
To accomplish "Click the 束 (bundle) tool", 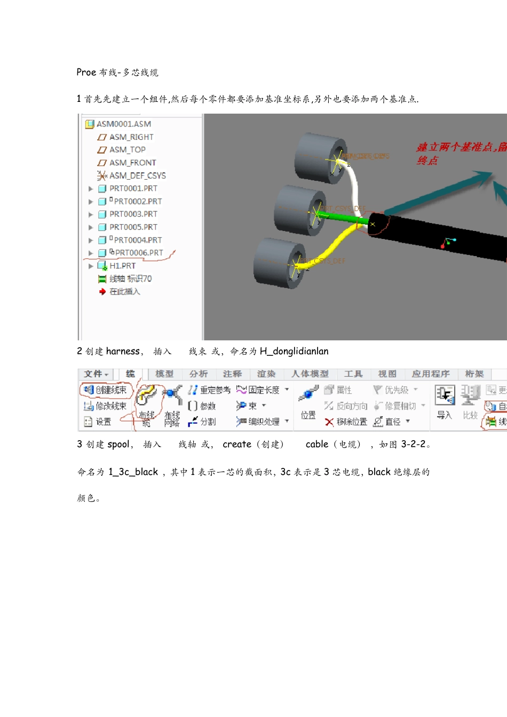I will pyautogui.click(x=247, y=406).
